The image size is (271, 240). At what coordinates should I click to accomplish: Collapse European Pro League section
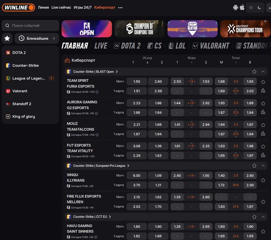point(263,166)
